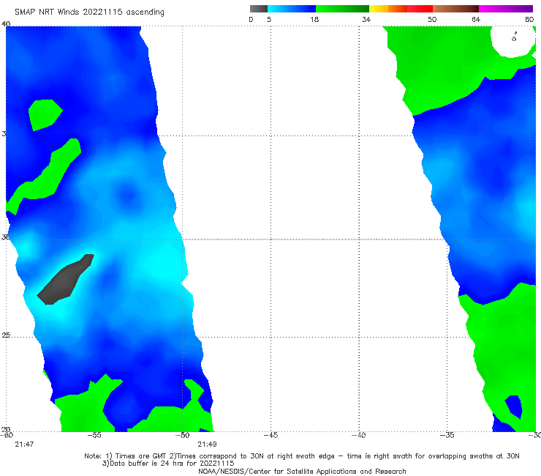This screenshot has width=541, height=476.
Task: Click the dark gray low-wind patch on map
Action: tap(66, 279)
